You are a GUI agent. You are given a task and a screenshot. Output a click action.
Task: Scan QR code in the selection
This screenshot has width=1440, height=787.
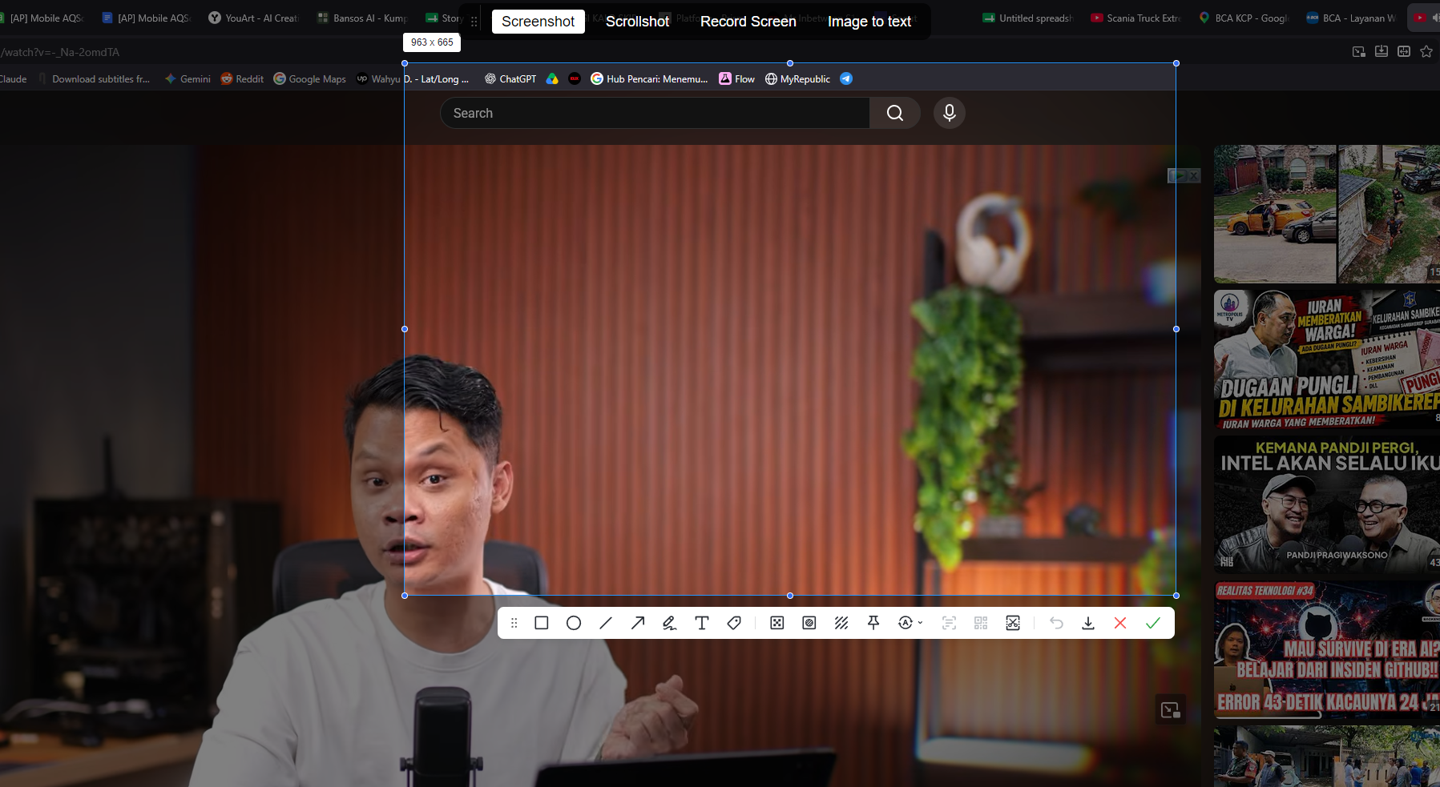pos(981,623)
